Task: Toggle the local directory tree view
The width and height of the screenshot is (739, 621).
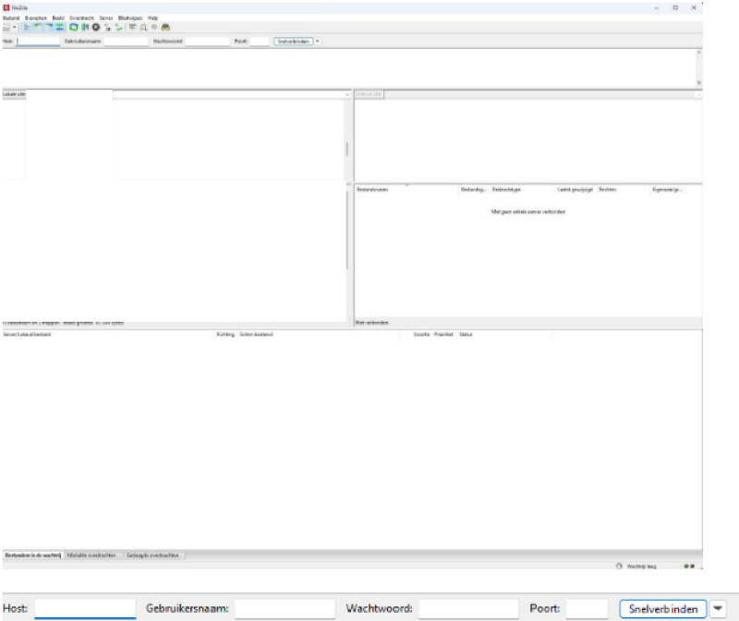Action: click(x=38, y=28)
